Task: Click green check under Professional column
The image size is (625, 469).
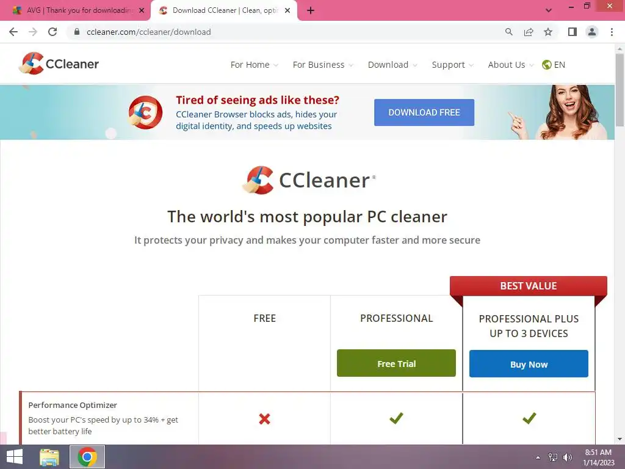Action: [396, 418]
